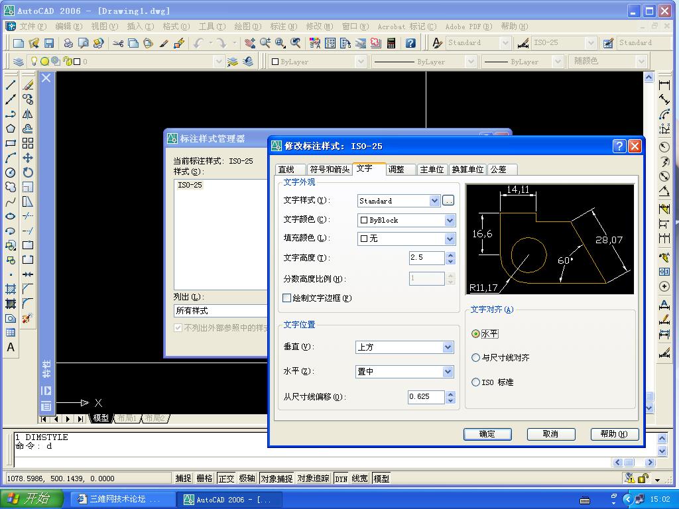This screenshot has width=679, height=509.
Task: Click the Help question mark toolbar icon
Action: coord(410,43)
